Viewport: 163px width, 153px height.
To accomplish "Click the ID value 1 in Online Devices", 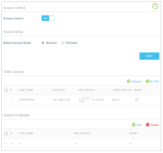I will tap(11, 100).
